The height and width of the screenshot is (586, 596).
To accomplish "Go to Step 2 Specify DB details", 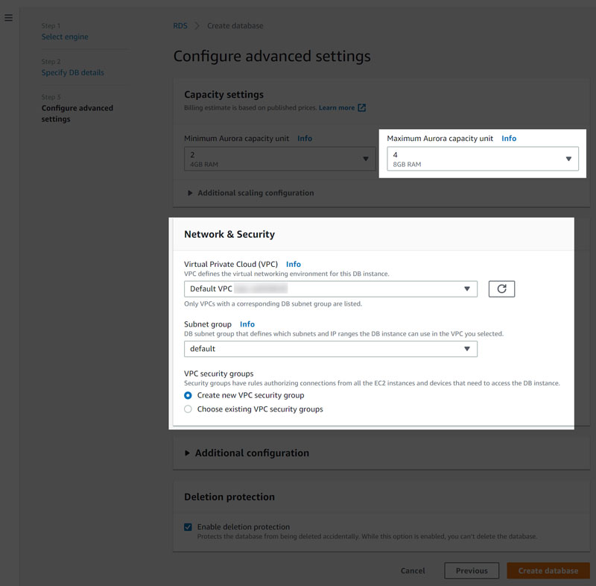I will tap(72, 72).
